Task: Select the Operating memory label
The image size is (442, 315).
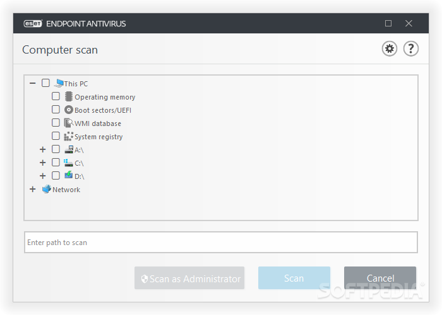Action: click(105, 97)
